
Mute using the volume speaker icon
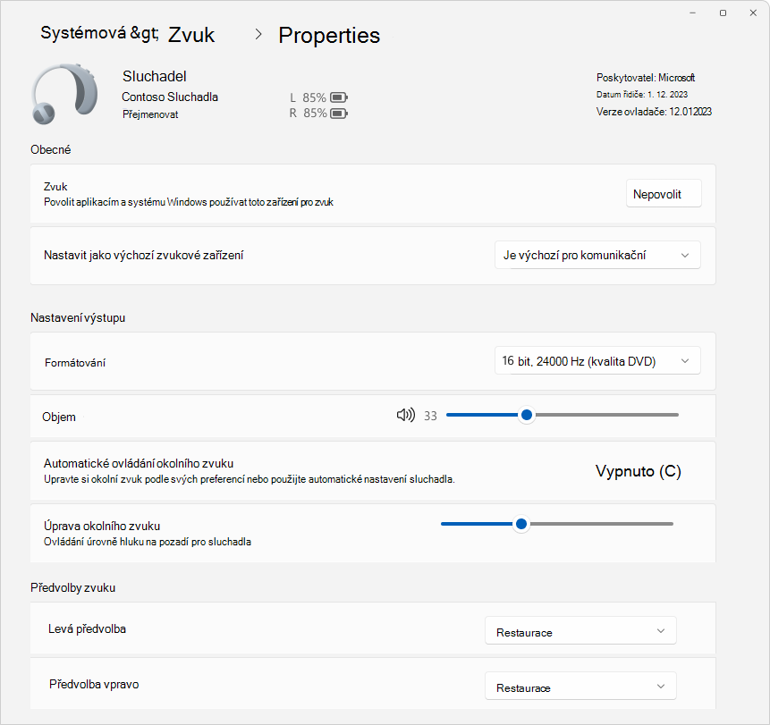[406, 416]
